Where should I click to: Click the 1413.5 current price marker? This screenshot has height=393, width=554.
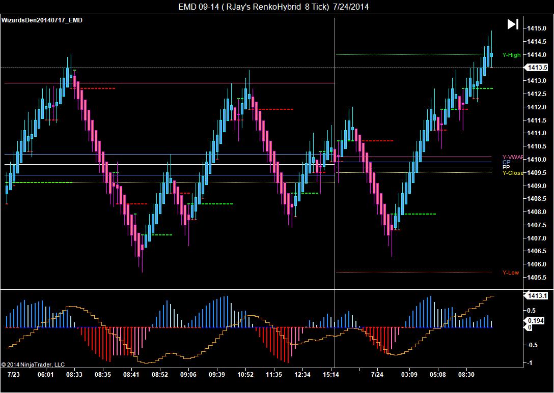(537, 68)
